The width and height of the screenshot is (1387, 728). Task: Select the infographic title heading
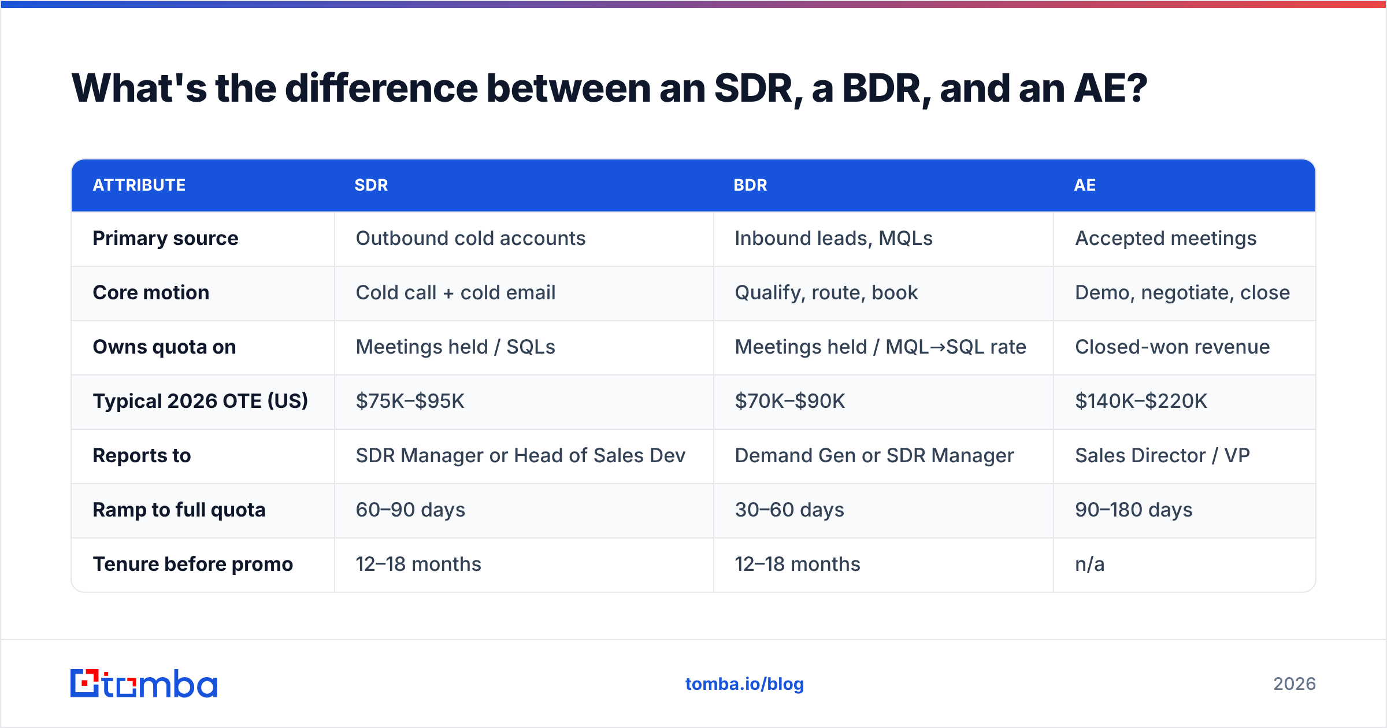pos(609,88)
